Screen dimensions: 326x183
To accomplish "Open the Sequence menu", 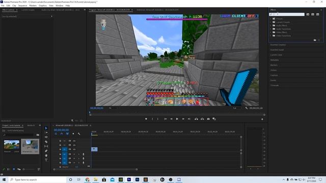I will (22, 6).
